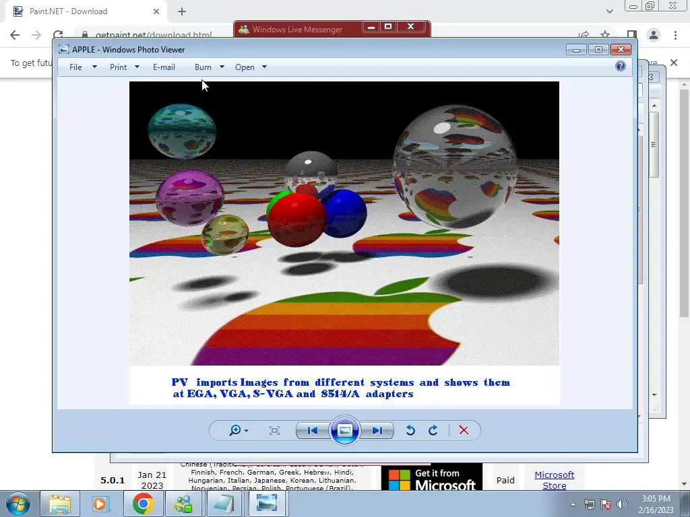Open Windows Explorer from the taskbar
Screen dimensions: 690x517
60,504
